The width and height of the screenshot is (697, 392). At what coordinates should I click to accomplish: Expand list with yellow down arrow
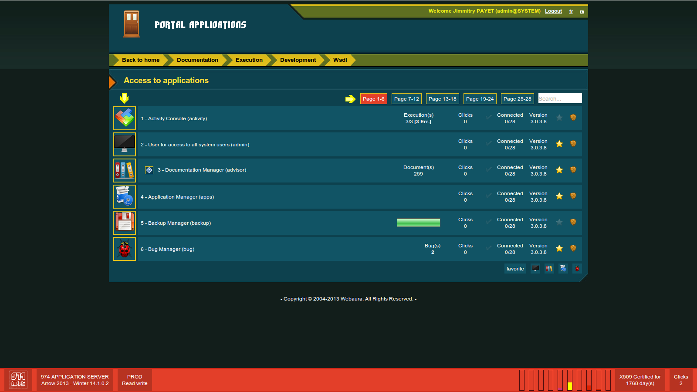[124, 98]
